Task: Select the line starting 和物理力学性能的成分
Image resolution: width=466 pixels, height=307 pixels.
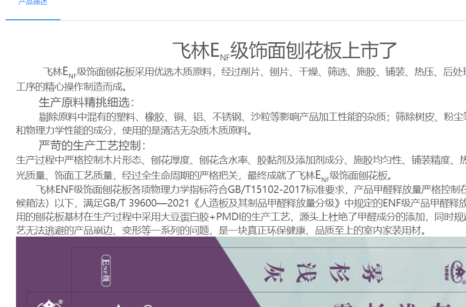Action: coord(134,130)
